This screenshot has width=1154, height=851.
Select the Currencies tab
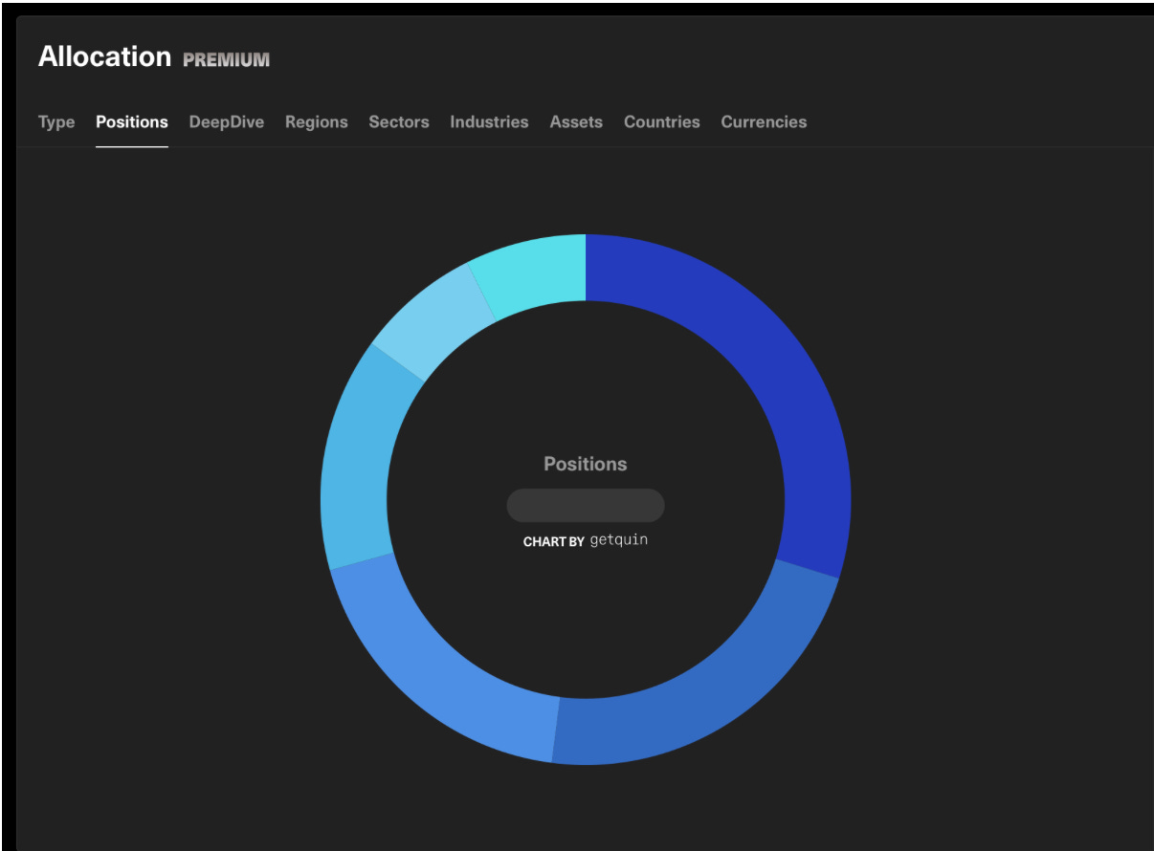coord(764,122)
